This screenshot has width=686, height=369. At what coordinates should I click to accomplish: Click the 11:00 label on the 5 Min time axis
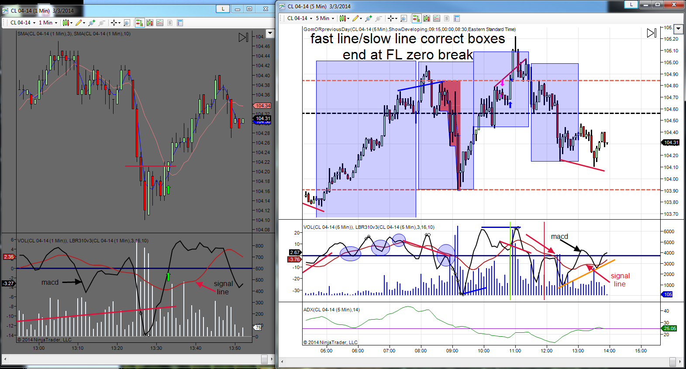(515, 351)
